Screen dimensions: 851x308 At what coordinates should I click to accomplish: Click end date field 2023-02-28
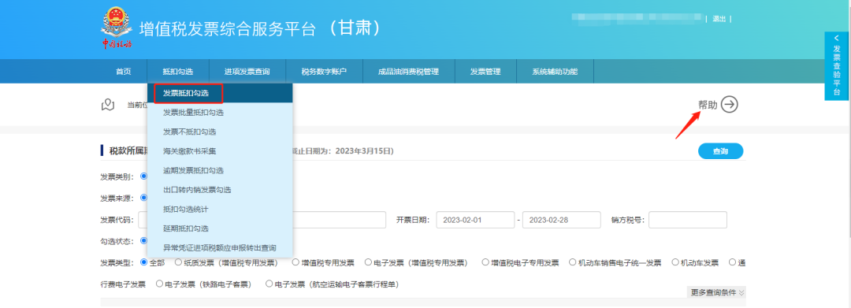click(561, 220)
